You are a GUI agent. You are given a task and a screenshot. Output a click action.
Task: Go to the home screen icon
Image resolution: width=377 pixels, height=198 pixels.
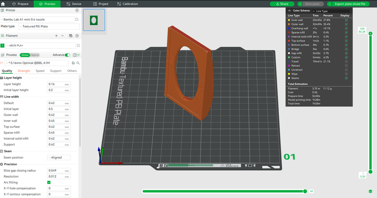coord(3,4)
